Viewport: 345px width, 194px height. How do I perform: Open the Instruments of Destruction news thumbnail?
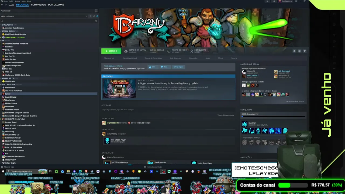119,88
